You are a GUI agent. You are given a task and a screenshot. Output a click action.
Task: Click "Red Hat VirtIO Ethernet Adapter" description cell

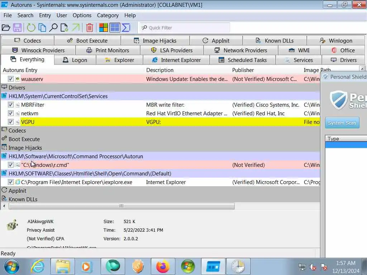(186, 114)
